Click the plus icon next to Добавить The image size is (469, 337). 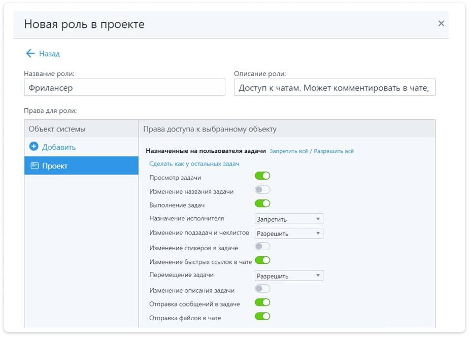click(34, 147)
